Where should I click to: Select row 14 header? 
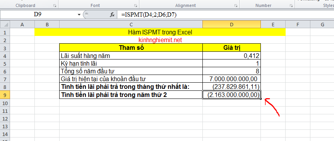click(x=5, y=134)
